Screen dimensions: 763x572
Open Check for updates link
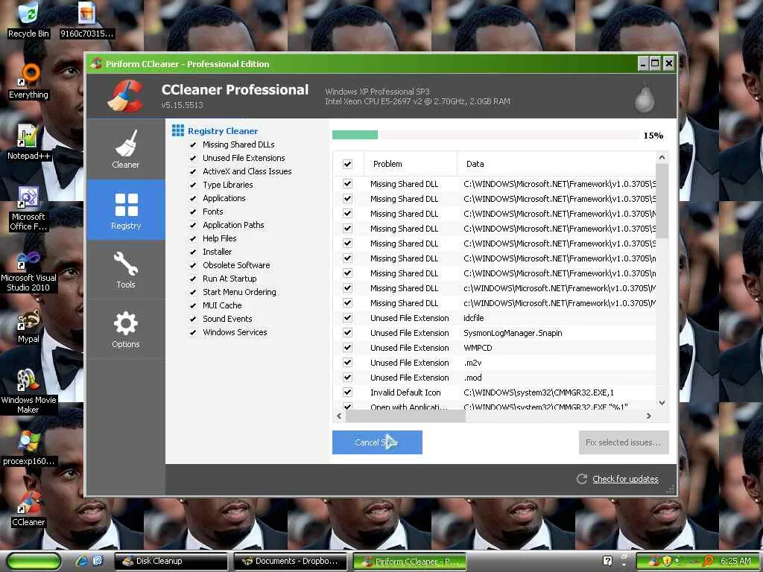point(625,479)
